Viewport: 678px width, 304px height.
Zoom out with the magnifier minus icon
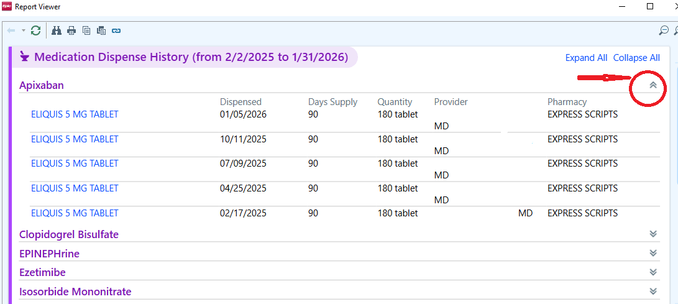point(664,30)
